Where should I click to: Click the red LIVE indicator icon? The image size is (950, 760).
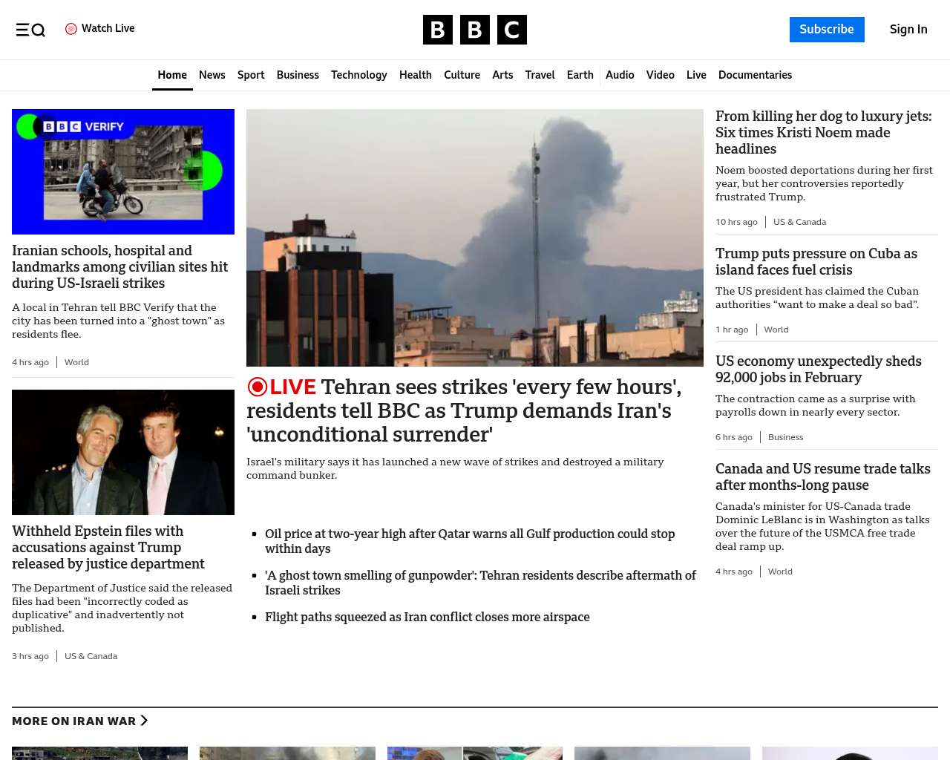(258, 387)
